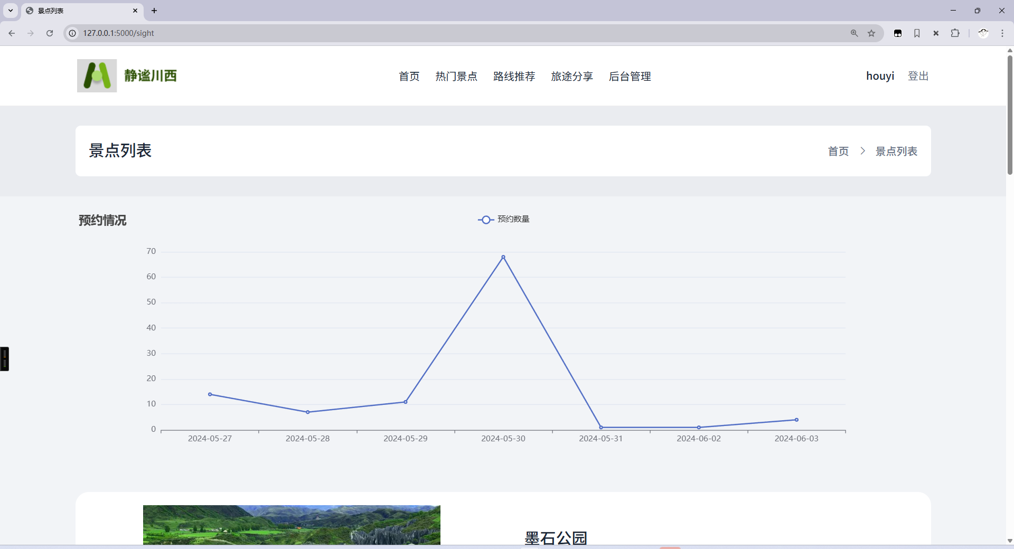Click the 静谧川西 site logo image

point(97,75)
